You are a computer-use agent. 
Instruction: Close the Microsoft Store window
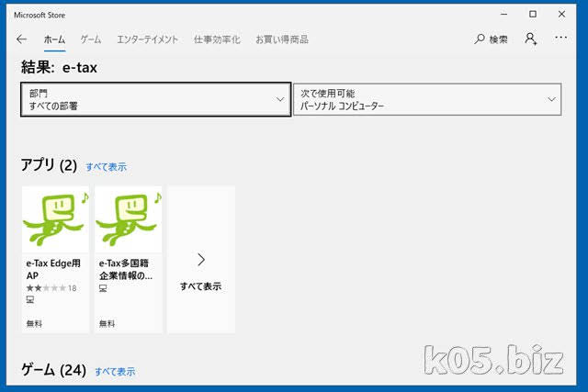561,15
